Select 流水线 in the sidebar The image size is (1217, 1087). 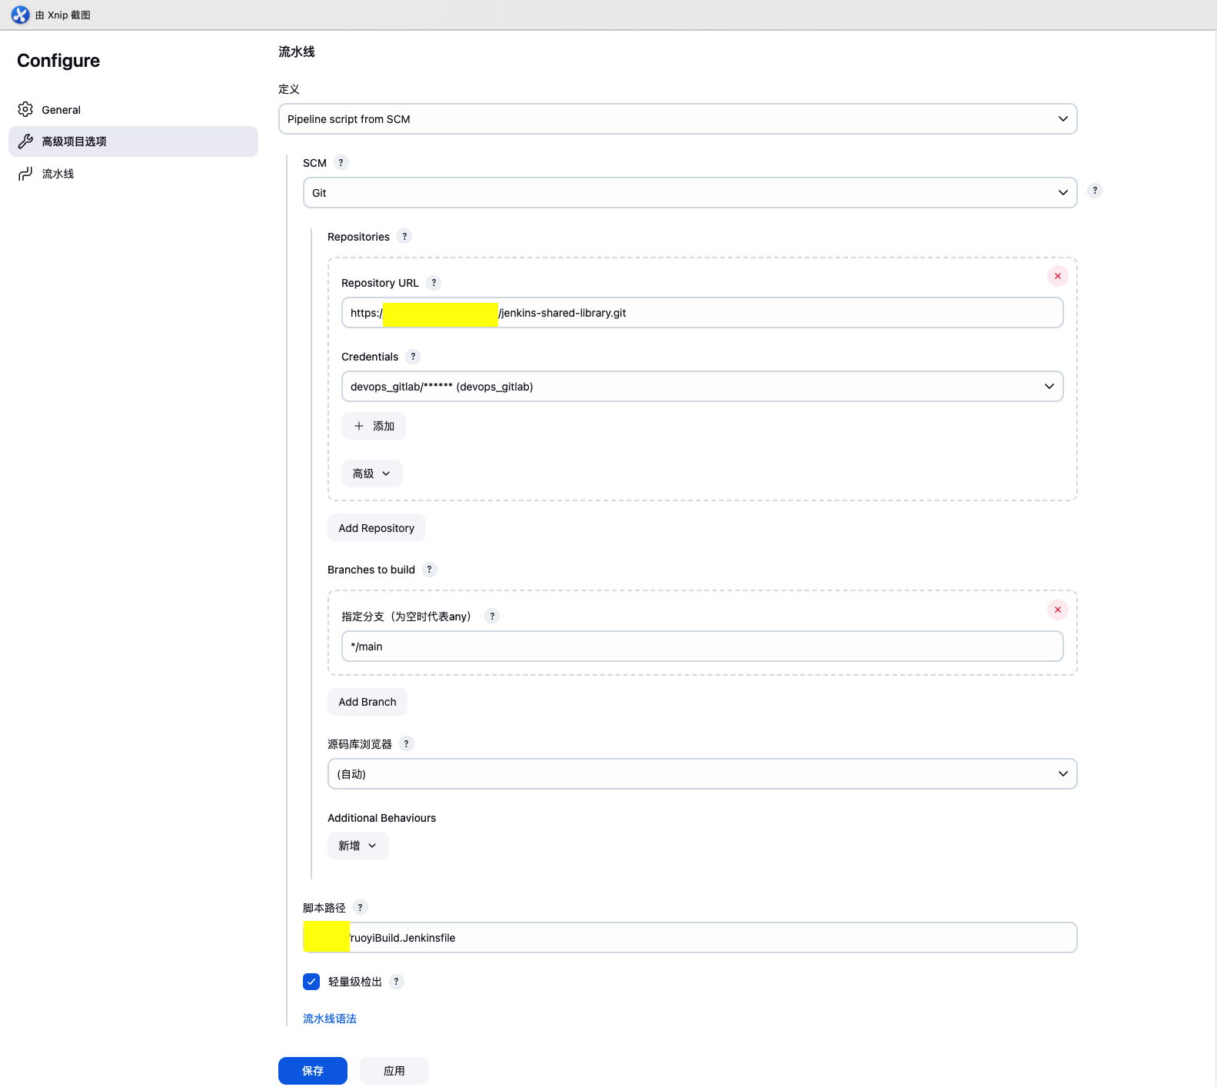pos(58,174)
